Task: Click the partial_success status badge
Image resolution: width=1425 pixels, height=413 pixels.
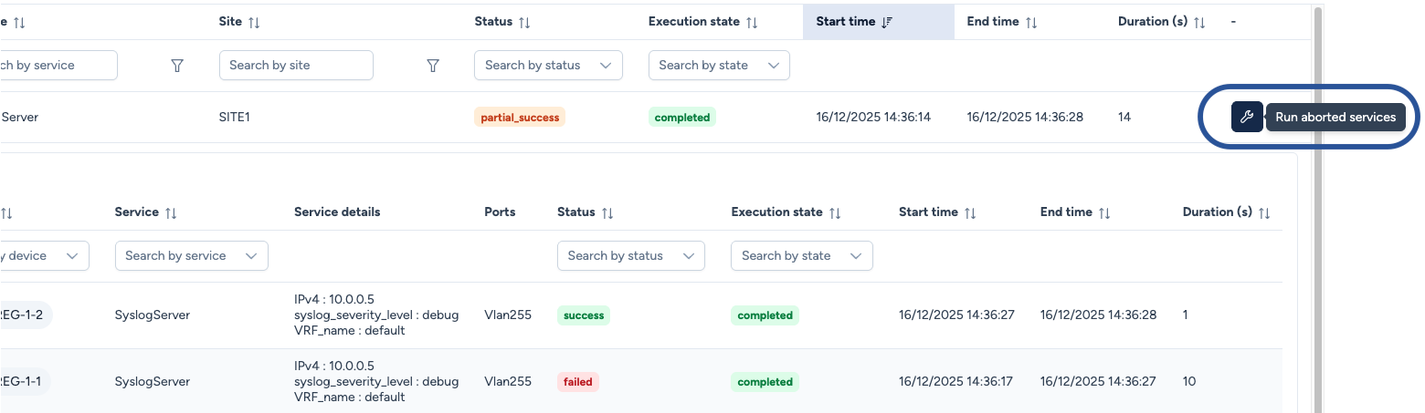Action: [519, 118]
